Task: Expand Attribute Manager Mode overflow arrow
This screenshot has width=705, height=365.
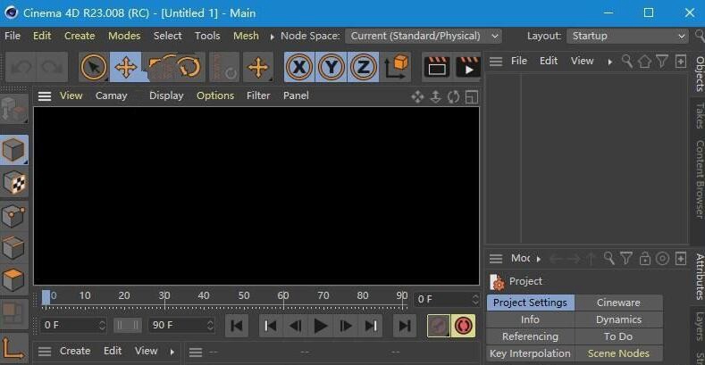Action: click(x=538, y=259)
